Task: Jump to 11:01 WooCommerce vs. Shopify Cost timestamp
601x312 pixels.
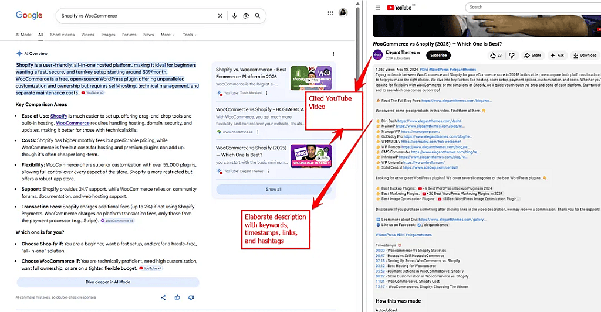Action: click(380, 282)
